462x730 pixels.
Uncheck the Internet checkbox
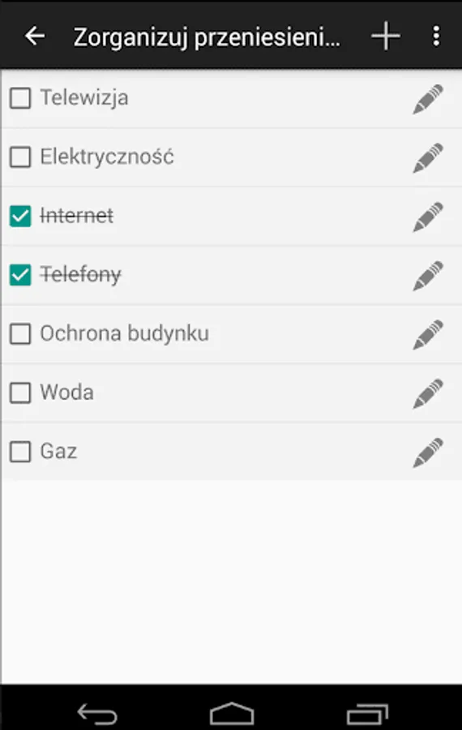(20, 216)
